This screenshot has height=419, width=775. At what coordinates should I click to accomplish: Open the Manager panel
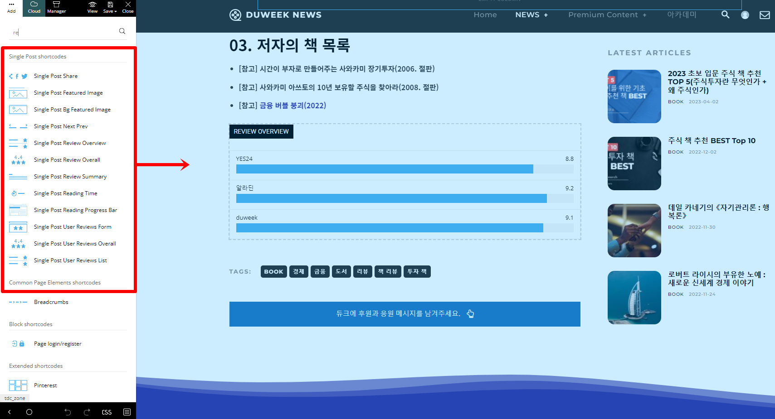tap(57, 8)
